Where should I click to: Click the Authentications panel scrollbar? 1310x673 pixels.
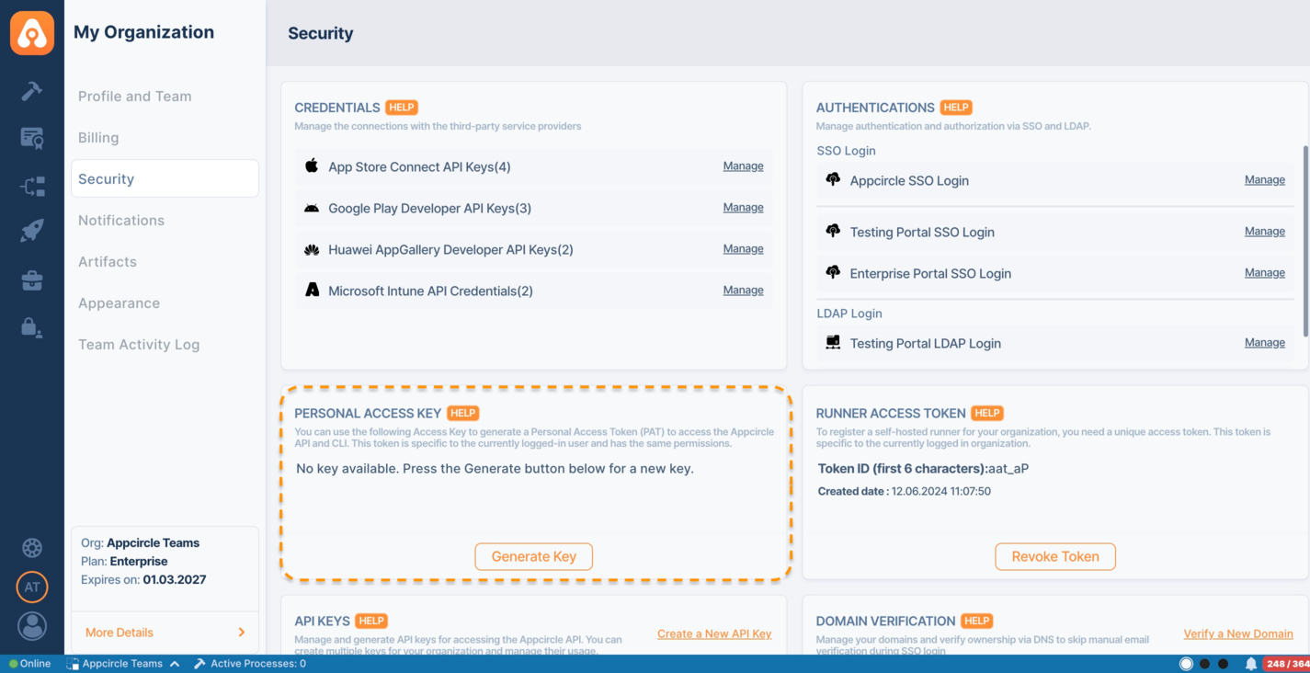tap(1305, 241)
